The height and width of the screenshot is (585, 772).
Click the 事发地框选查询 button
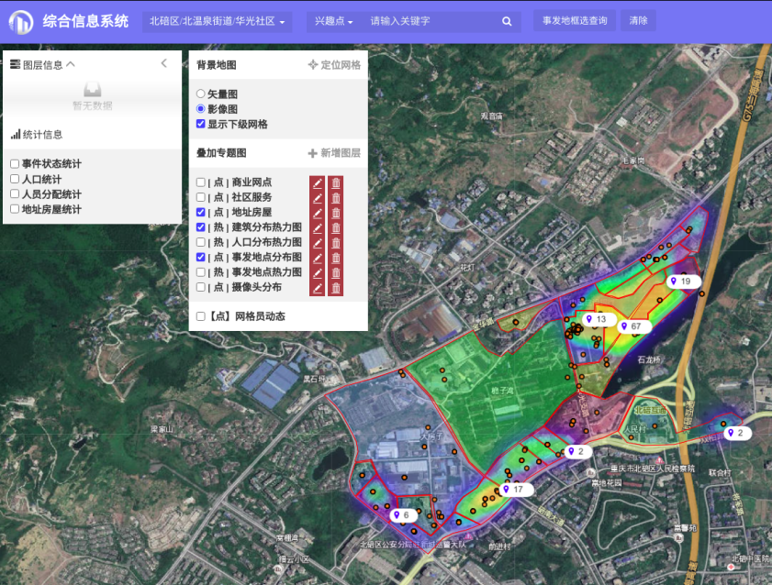pyautogui.click(x=575, y=21)
